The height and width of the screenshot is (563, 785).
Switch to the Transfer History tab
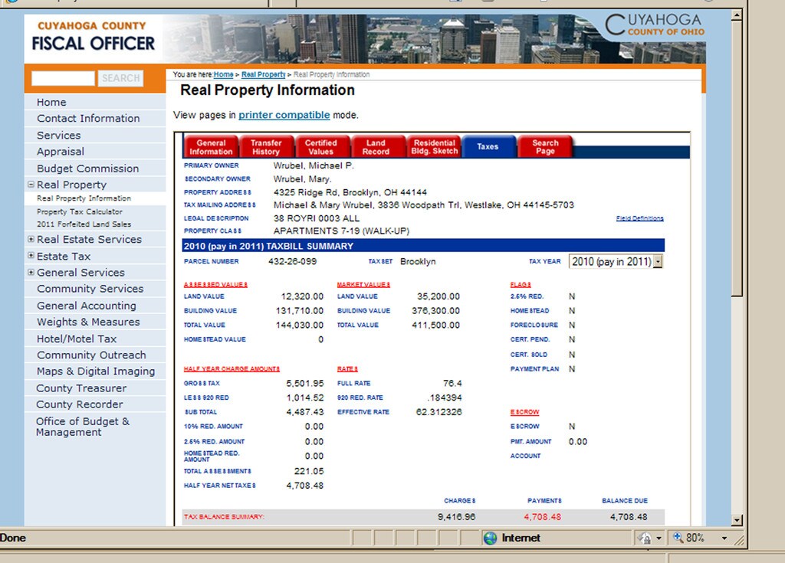(x=266, y=147)
